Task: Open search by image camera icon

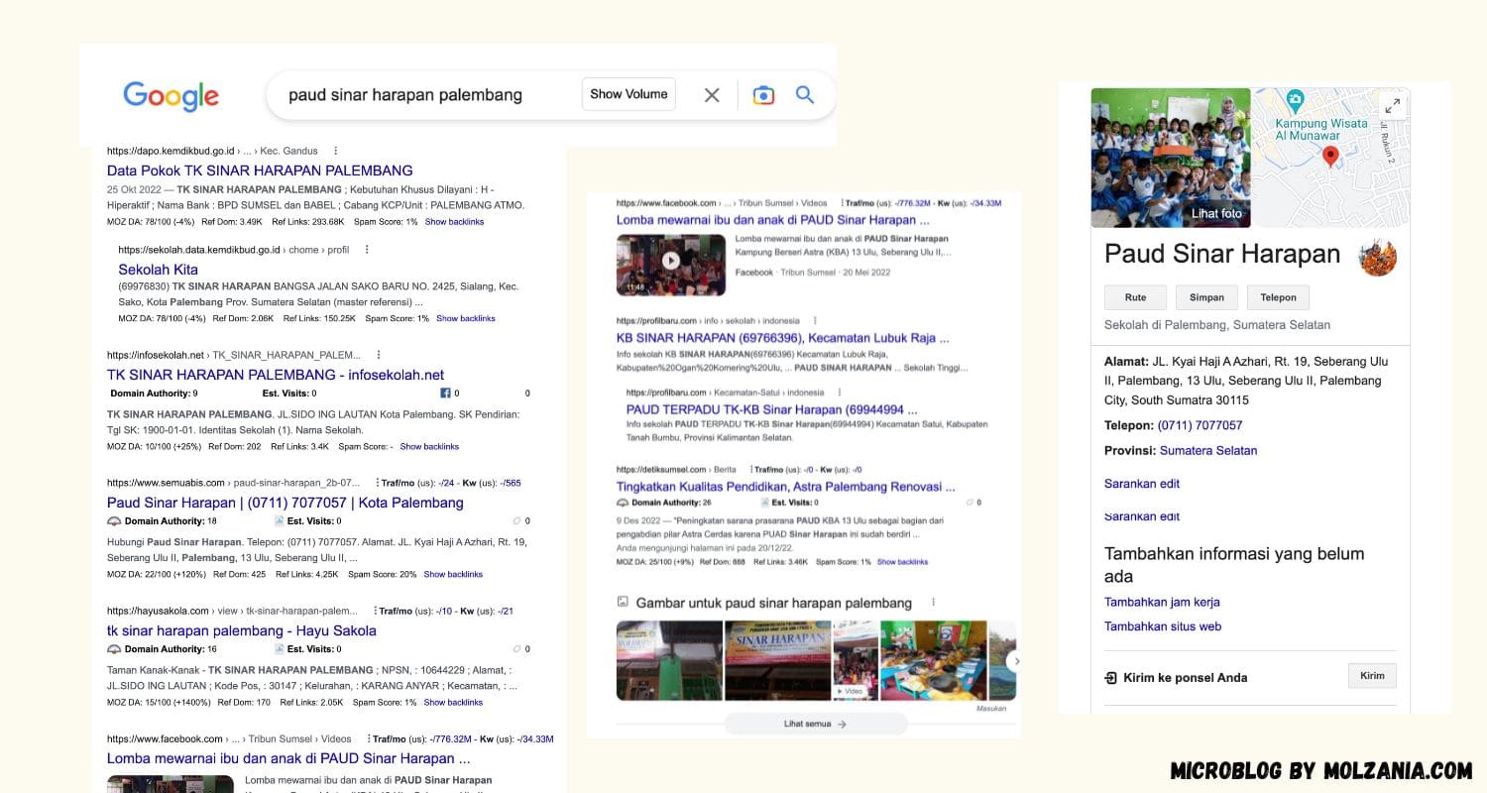Action: [x=763, y=95]
